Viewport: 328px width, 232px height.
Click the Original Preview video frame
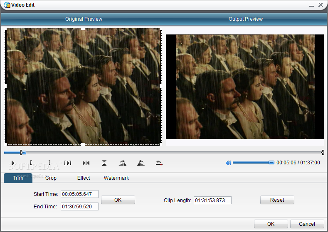click(83, 86)
